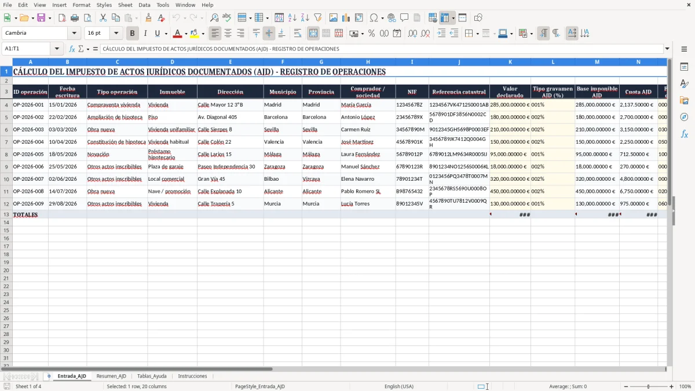The image size is (695, 391).
Task: Click the Copy icon
Action: [116, 18]
